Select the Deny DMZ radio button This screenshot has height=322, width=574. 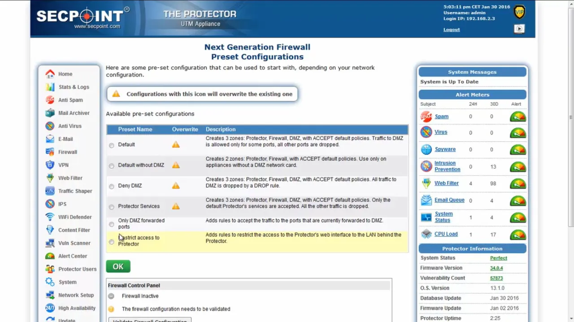point(111,186)
